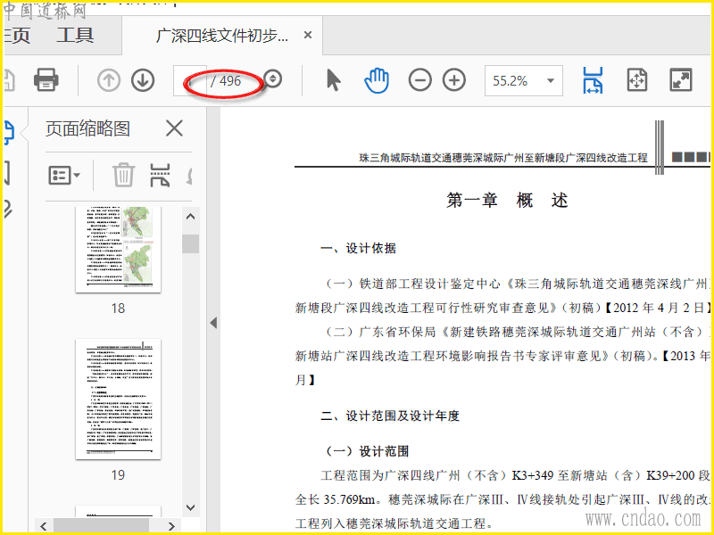
Task: Click the 页面缩略图 panel title
Action: coord(87,128)
